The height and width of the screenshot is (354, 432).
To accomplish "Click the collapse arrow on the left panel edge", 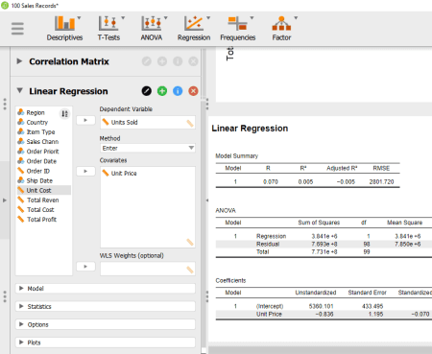I will (x=5, y=201).
